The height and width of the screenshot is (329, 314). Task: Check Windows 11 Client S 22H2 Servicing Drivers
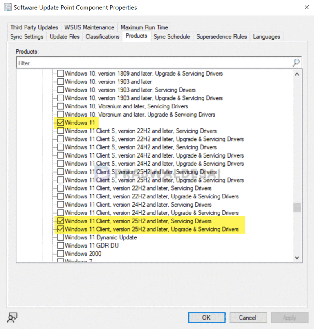(x=61, y=131)
